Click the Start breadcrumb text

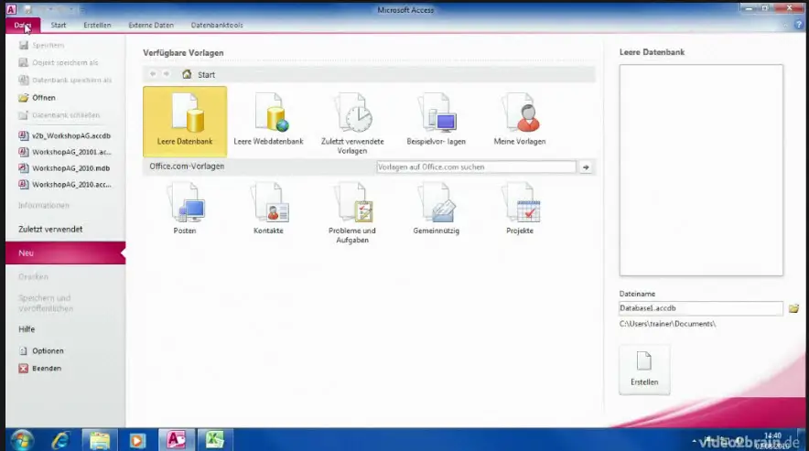click(x=207, y=75)
